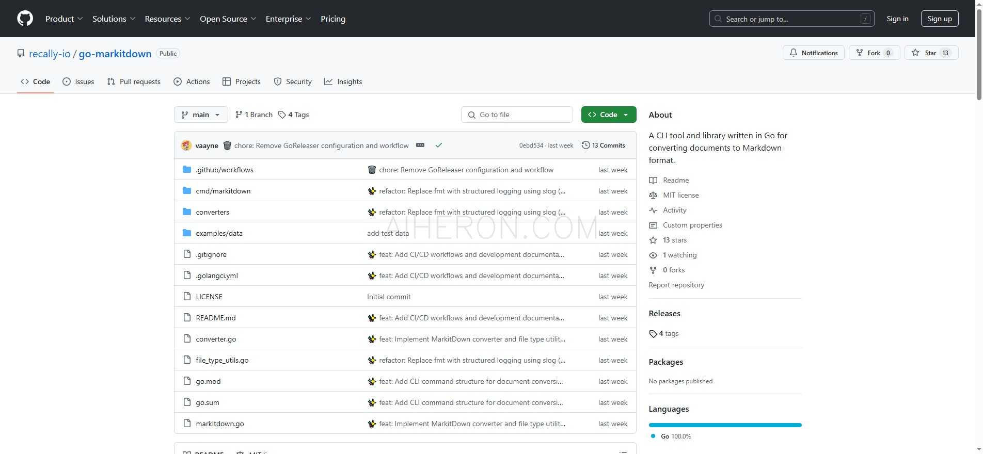Click the Sign up button
This screenshot has width=983, height=454.
coord(939,19)
